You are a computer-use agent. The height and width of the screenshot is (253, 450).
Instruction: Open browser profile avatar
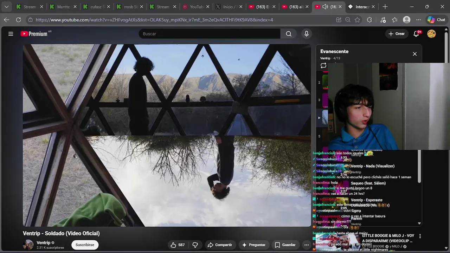pyautogui.click(x=407, y=20)
